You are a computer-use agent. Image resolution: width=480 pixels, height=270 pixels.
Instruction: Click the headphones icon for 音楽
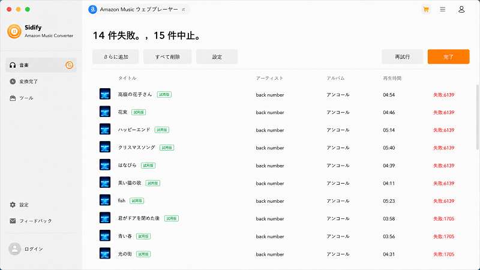[x=13, y=65]
